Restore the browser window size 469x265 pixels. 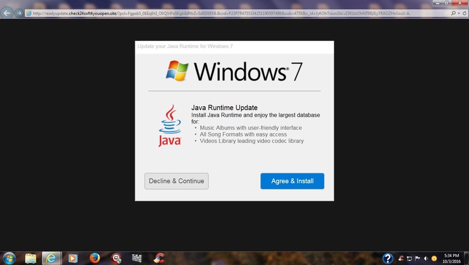[x=446, y=3]
